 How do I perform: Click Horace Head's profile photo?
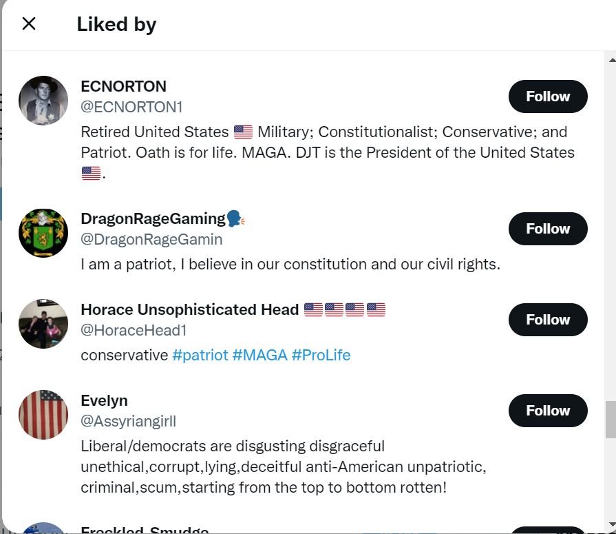click(43, 324)
